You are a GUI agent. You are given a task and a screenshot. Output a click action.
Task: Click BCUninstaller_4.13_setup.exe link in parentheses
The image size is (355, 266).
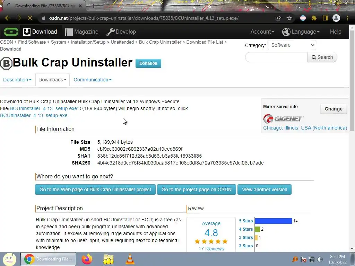pos(43,108)
